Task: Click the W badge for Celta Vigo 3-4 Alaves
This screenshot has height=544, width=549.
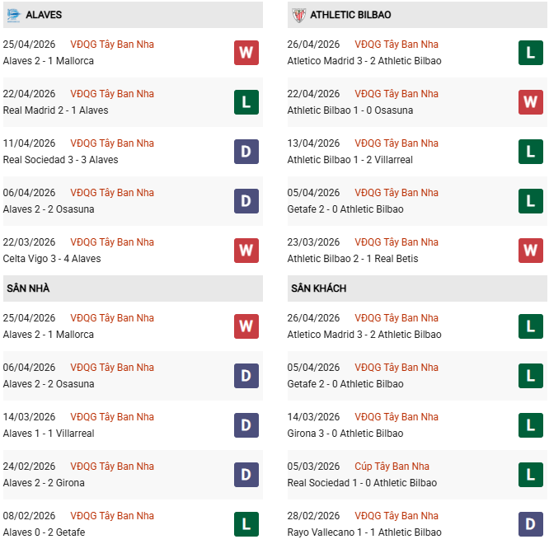Action: [246, 251]
